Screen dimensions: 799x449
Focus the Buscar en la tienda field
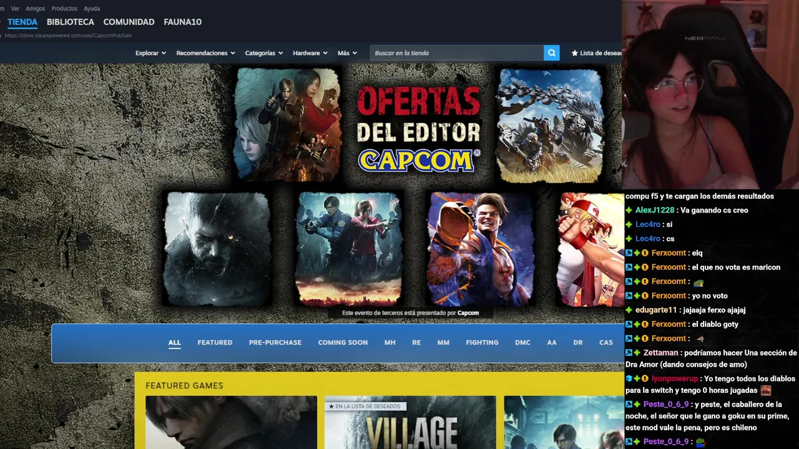click(x=456, y=53)
